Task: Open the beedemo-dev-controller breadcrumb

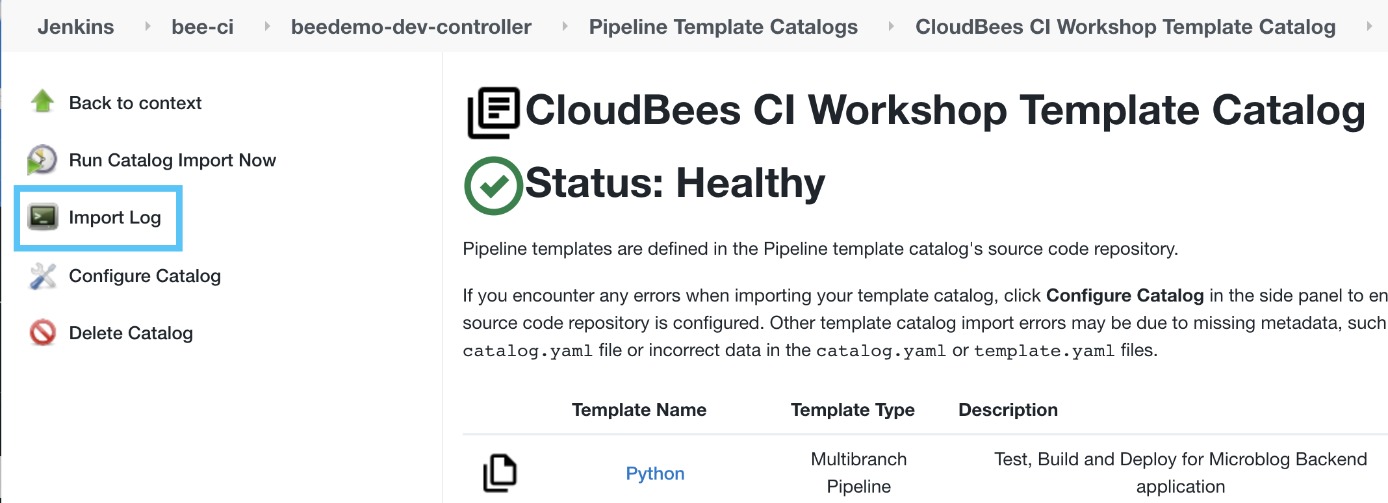Action: [411, 27]
